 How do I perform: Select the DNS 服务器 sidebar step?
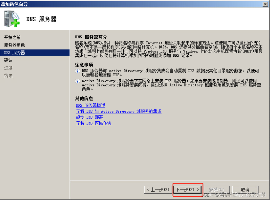[x=35, y=52]
